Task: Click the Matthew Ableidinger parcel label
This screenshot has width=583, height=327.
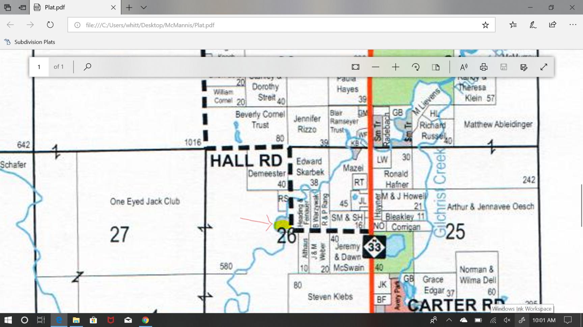Action: [x=498, y=124]
